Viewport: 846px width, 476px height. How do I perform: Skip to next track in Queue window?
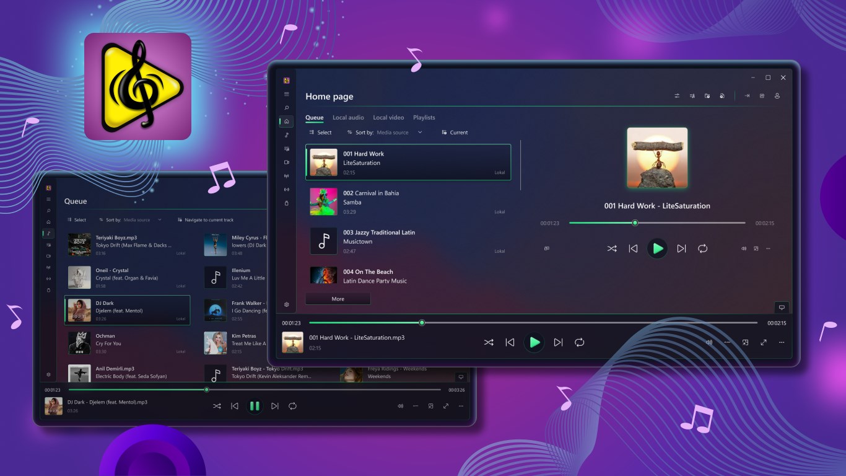click(275, 406)
